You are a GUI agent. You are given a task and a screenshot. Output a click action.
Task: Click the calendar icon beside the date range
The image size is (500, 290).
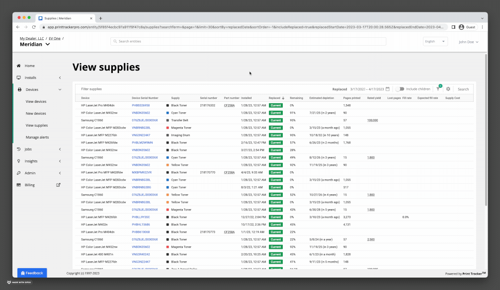pyautogui.click(x=388, y=89)
